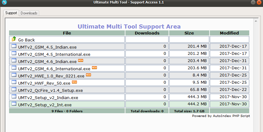
Task: Download UMTv2_Setup_v2_Int.exe
Action: (x=45, y=105)
